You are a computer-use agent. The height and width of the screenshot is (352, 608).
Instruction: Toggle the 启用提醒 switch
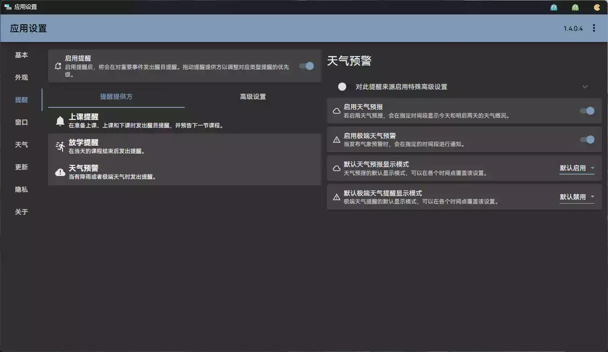(x=307, y=66)
